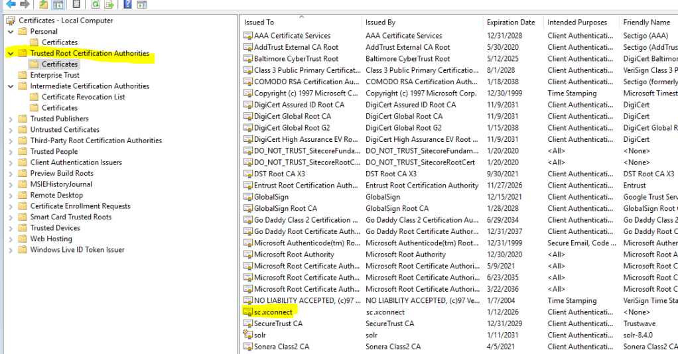Toggle the Show/Hide Action Pane icon

[x=141, y=5]
